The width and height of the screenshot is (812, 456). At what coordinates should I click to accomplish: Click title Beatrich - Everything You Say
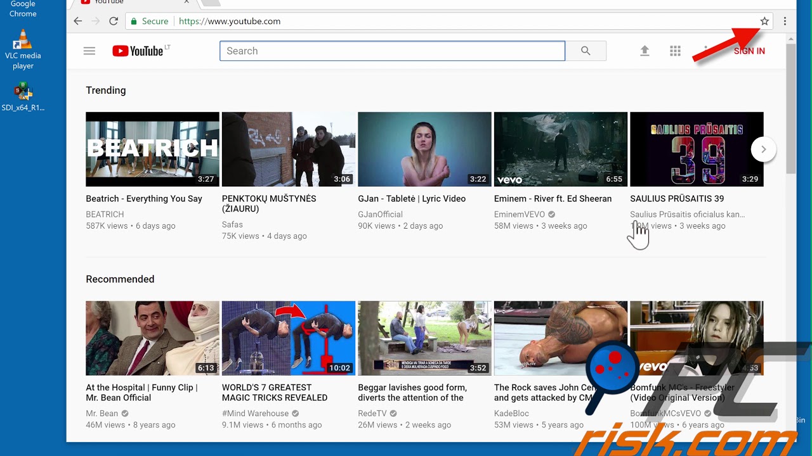click(x=144, y=199)
